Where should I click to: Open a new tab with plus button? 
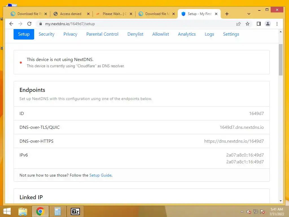[227, 14]
